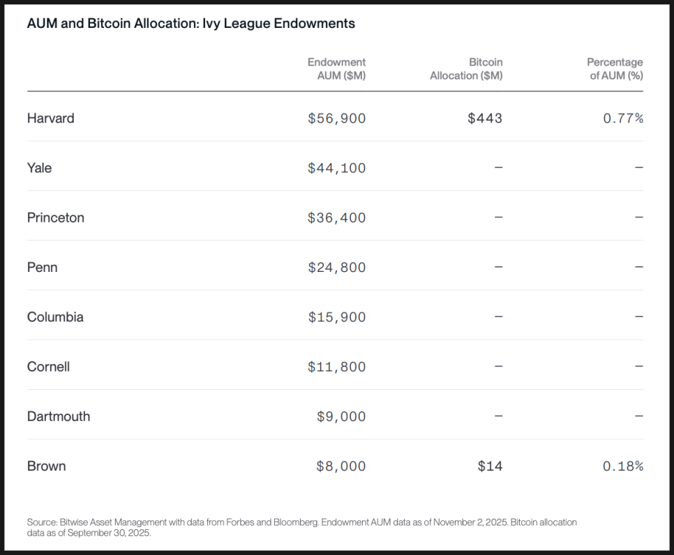The image size is (674, 555).
Task: Select the Cornell row label
Action: [48, 367]
